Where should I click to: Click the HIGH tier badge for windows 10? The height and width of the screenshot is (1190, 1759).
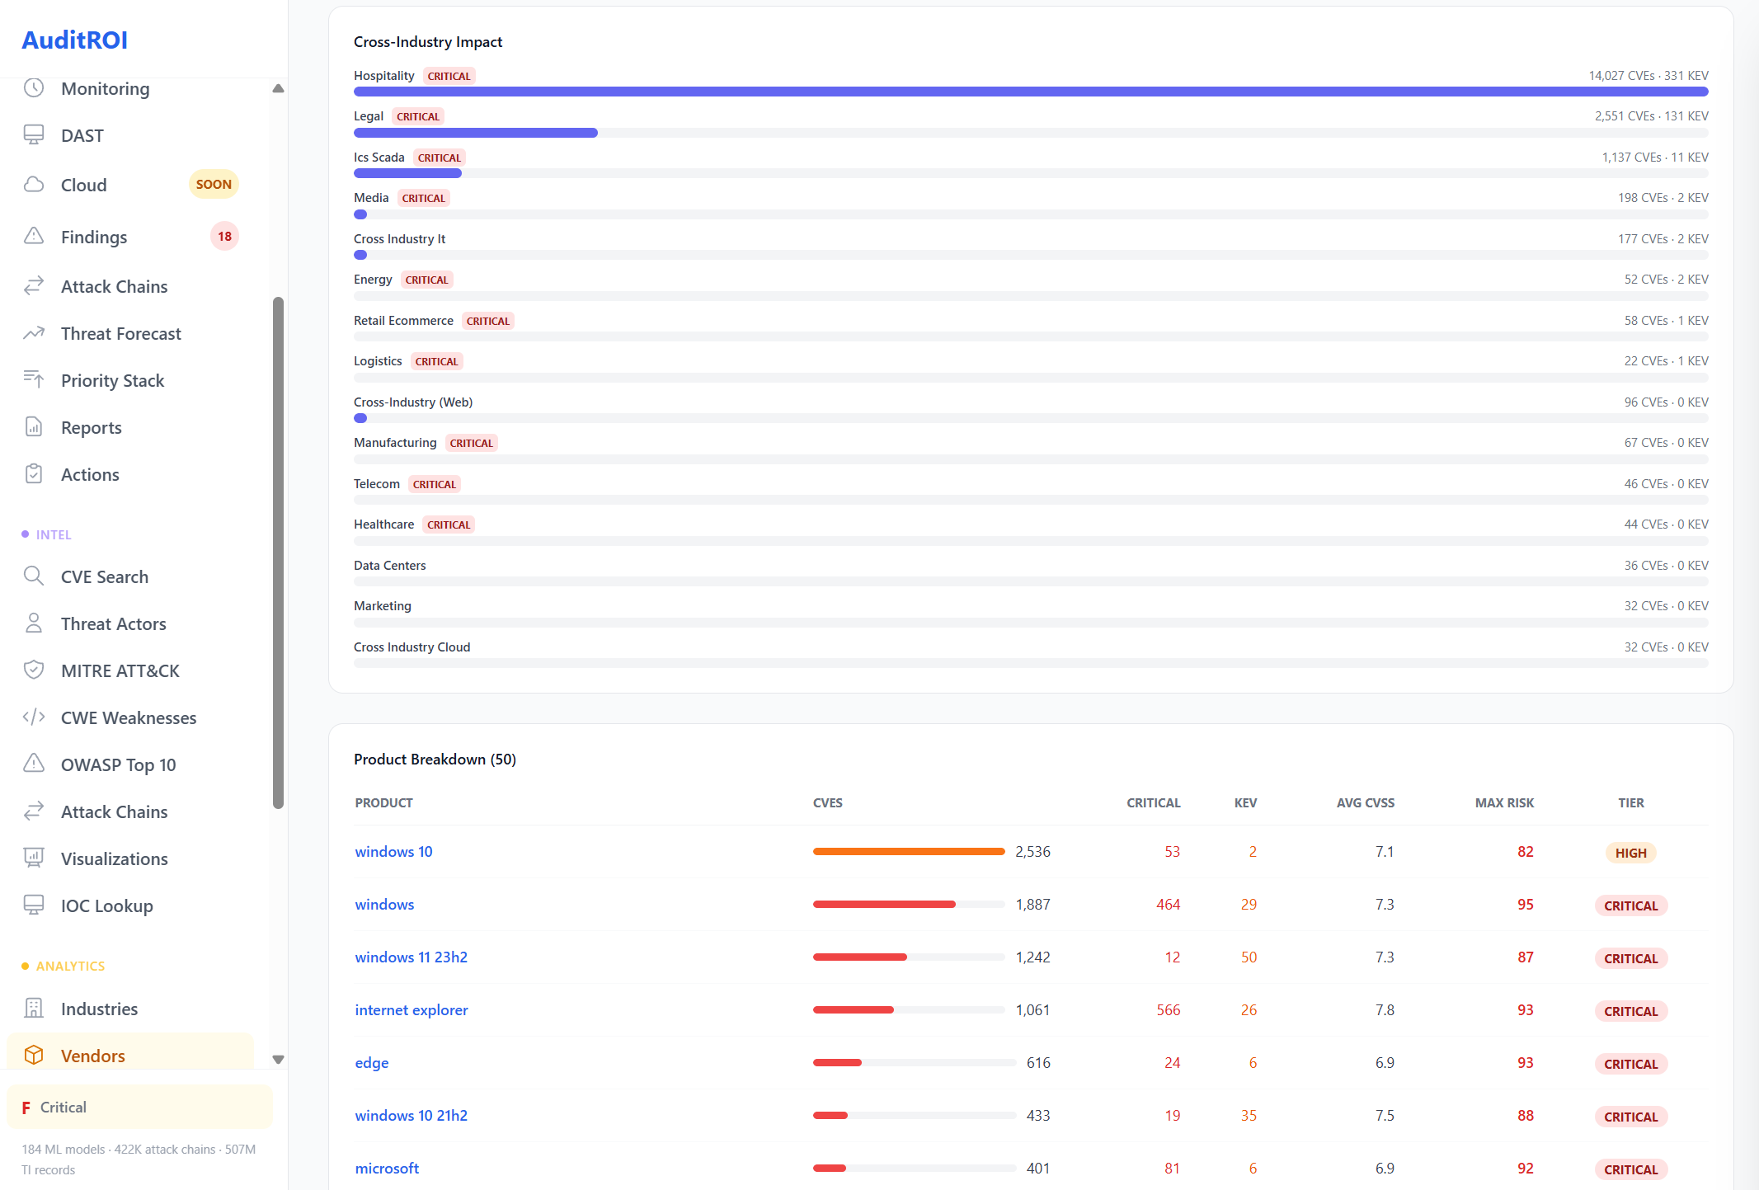[1630, 853]
